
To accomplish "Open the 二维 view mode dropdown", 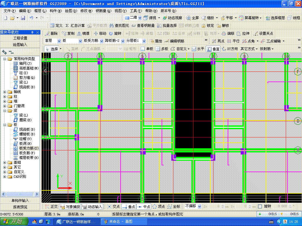I will point(140,18).
